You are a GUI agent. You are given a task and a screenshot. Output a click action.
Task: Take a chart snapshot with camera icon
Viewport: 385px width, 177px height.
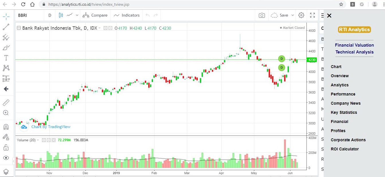(x=262, y=15)
